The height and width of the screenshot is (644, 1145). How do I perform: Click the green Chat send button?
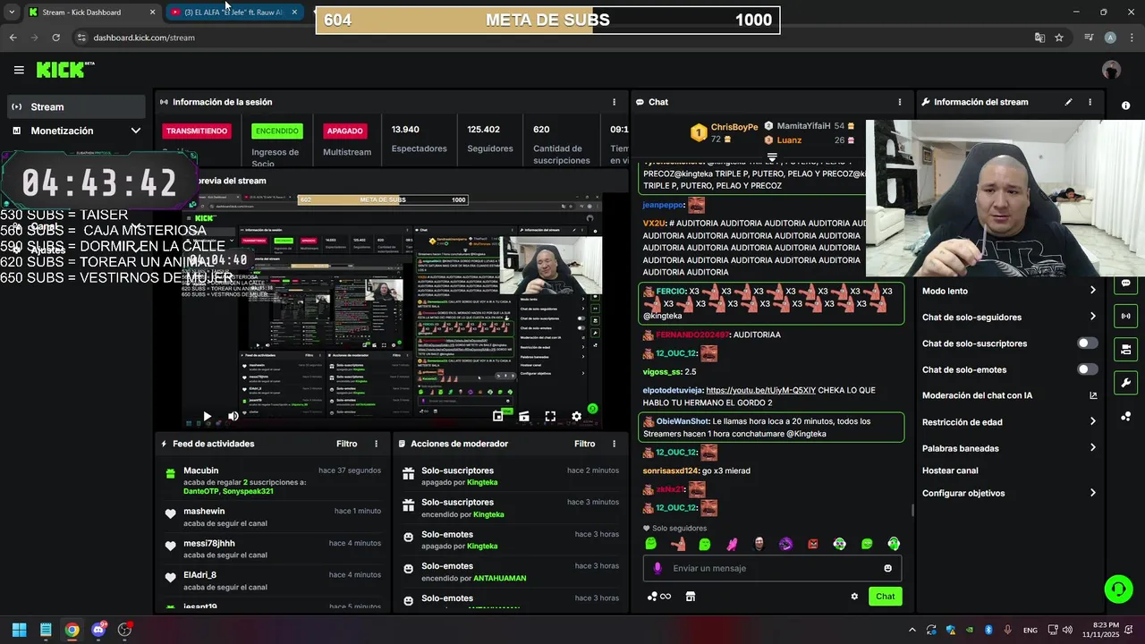(885, 597)
